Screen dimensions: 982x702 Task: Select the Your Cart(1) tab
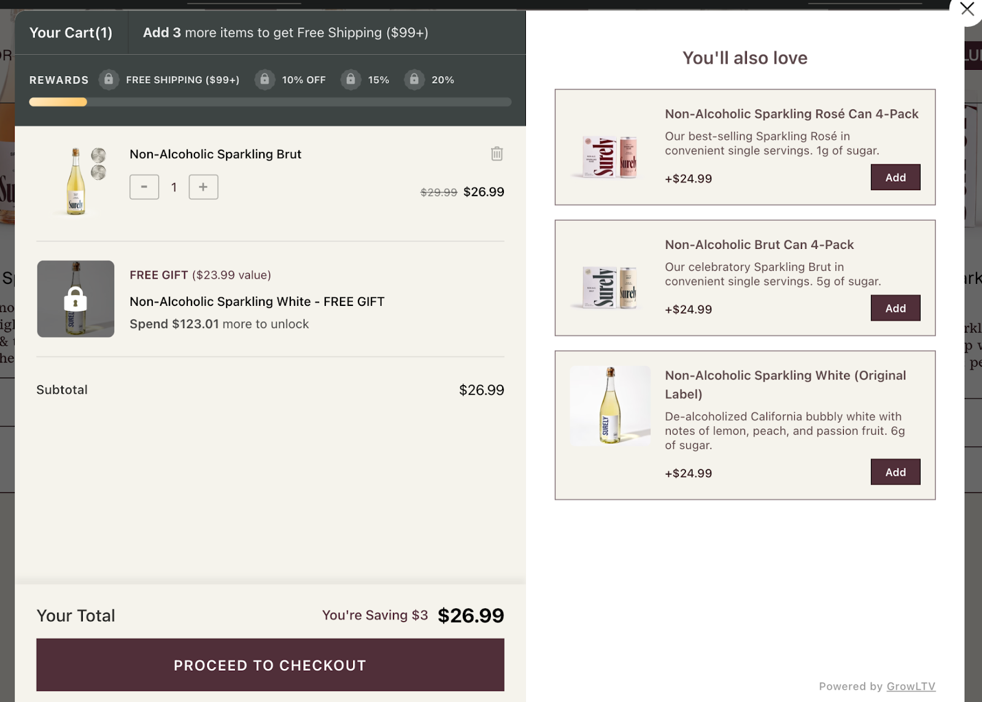click(x=71, y=32)
